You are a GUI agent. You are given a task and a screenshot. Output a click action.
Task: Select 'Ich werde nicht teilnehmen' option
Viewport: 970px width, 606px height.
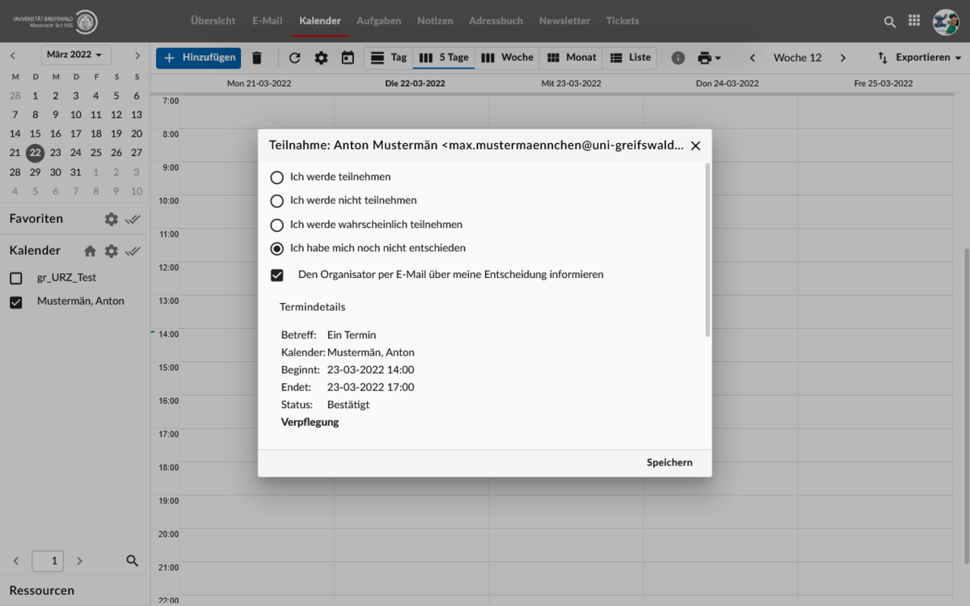pyautogui.click(x=277, y=200)
